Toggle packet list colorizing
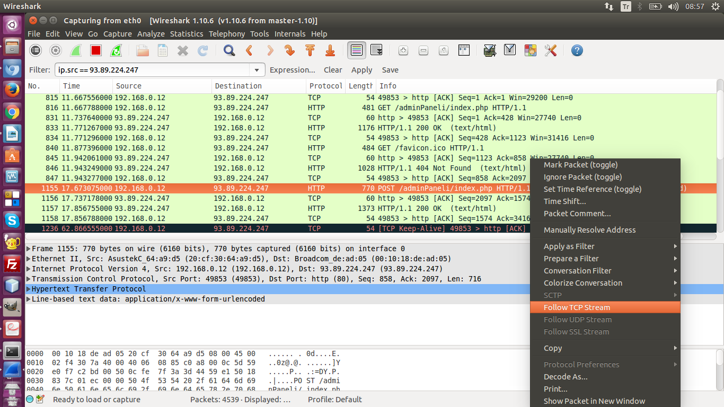 pos(357,51)
